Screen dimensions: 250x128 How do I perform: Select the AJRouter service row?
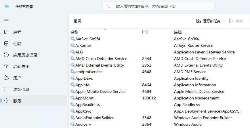(x=159, y=45)
